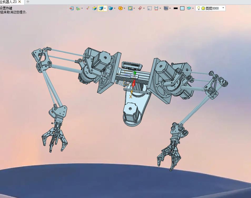This screenshot has width=251, height=198.
Task: Click the red crosshair target icon
Action: point(140,8)
